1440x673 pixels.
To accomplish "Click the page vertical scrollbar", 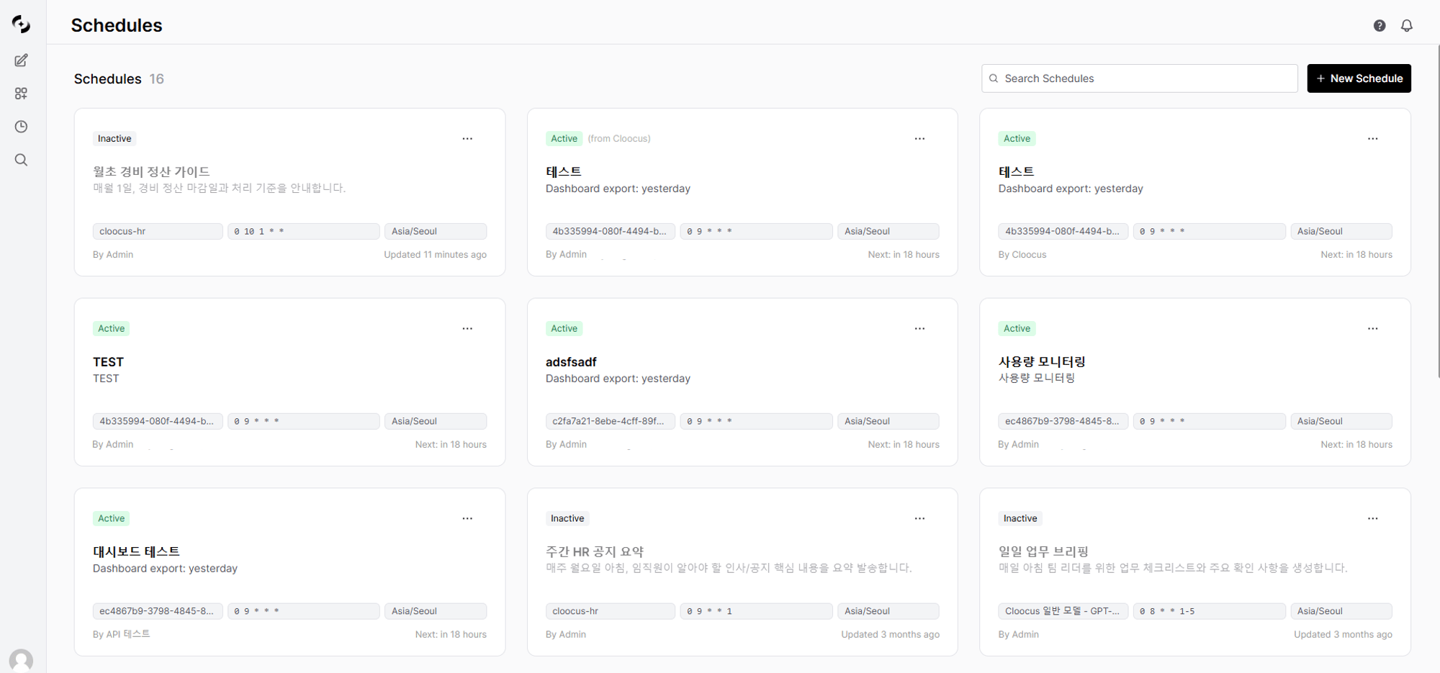I will point(1437,212).
